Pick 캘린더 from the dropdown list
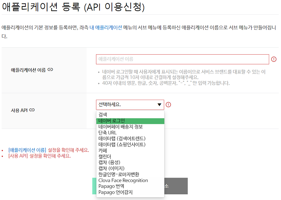The width and height of the screenshot is (281, 200). click(x=130, y=156)
